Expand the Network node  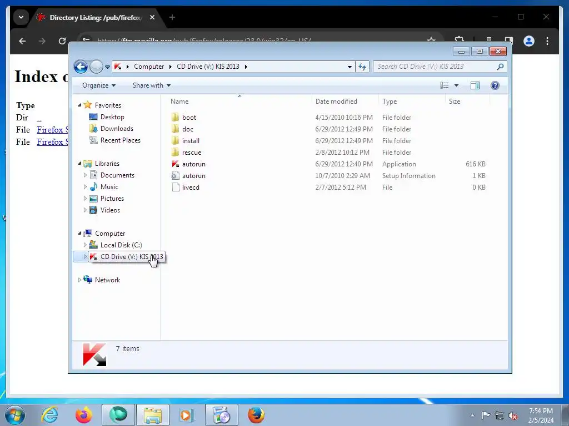pos(79,280)
